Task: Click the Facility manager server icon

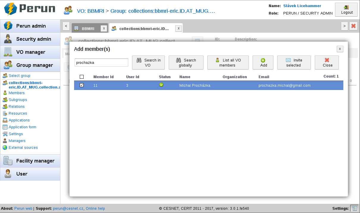Action: (8, 161)
